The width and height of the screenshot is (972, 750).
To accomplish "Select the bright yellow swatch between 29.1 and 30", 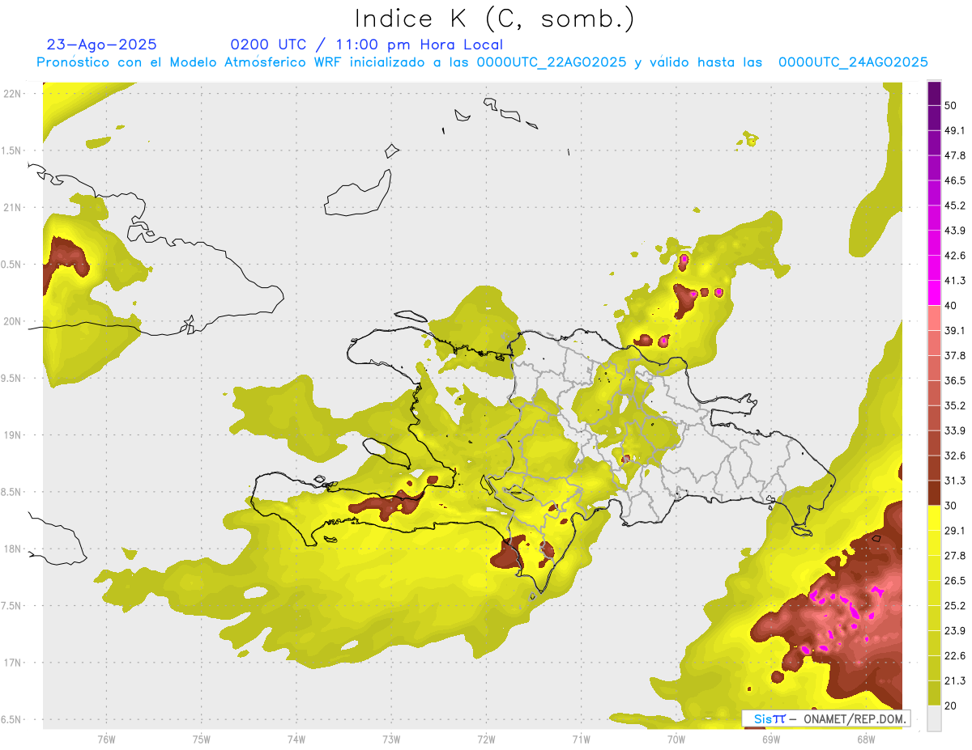I will tap(934, 518).
